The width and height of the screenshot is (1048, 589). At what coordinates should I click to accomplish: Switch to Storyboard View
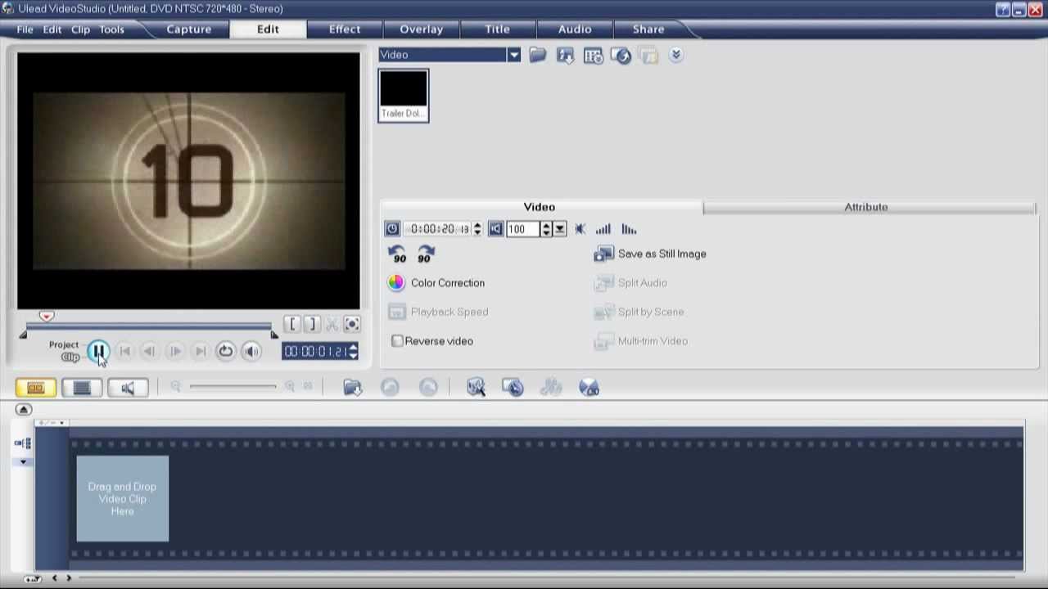point(36,388)
